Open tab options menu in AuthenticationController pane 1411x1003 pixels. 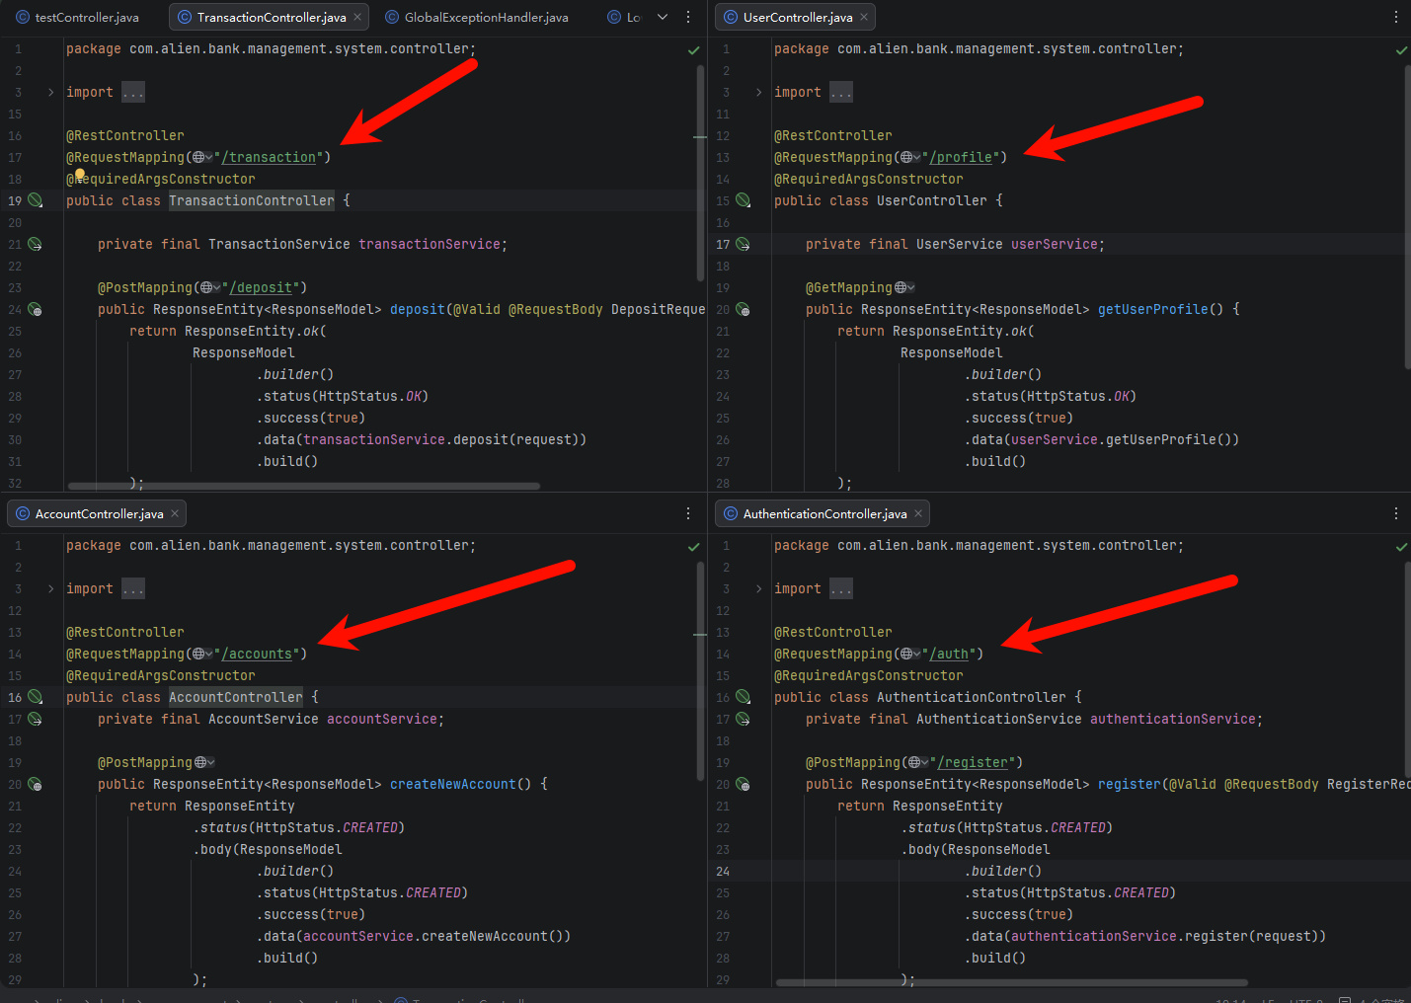coord(1396,513)
